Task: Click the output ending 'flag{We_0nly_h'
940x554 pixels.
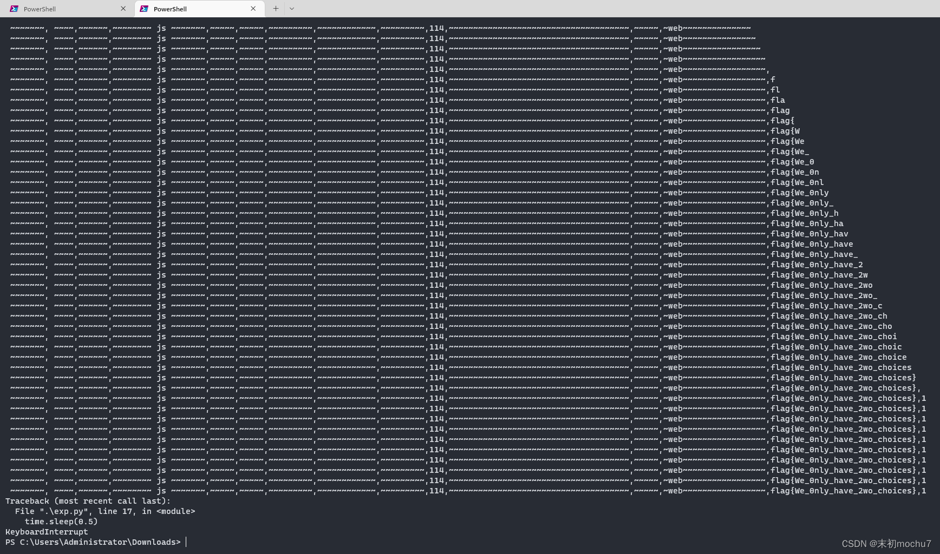Action: [x=424, y=213]
